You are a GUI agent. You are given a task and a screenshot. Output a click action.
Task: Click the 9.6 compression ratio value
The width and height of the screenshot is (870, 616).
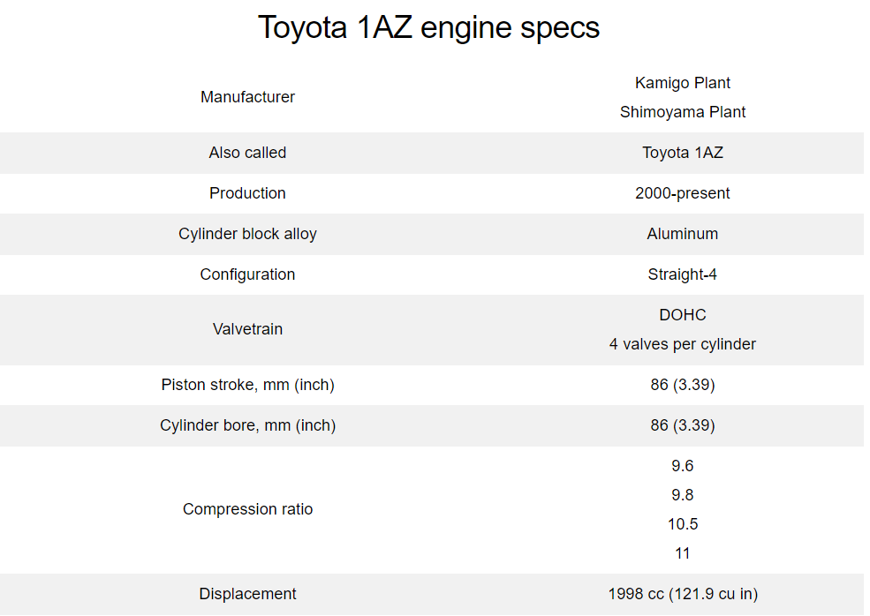pos(682,466)
